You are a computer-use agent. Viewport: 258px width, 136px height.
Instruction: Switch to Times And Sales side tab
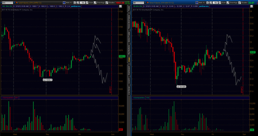[x=129, y=22]
